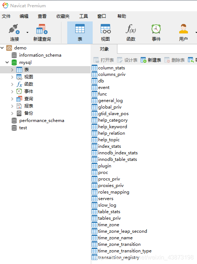Open the Tools (工具) menu
Screen dimensions: 197x264
(x=84, y=16)
